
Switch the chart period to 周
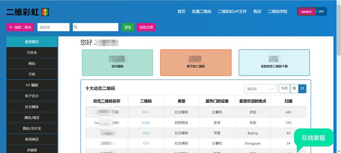[x=294, y=89]
